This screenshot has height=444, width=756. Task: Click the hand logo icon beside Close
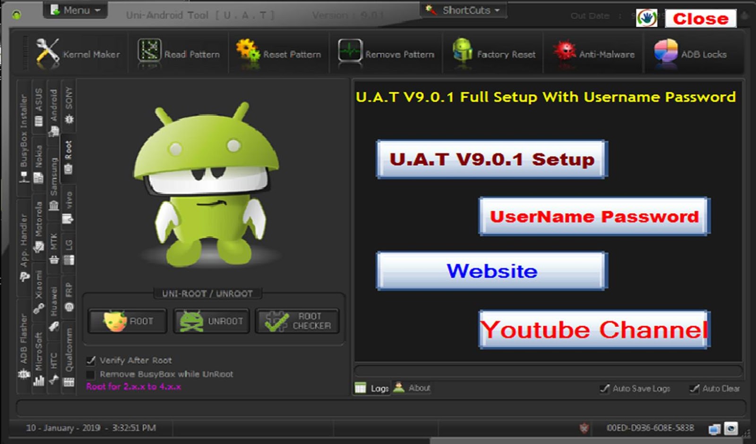(647, 18)
